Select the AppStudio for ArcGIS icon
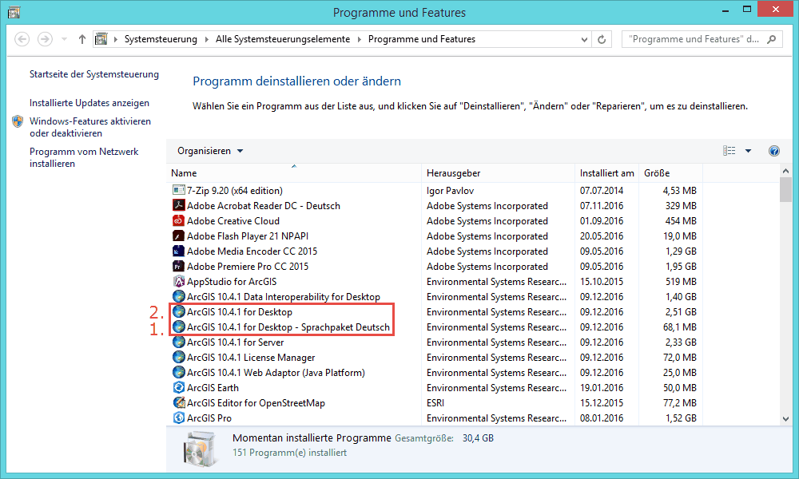Viewport: 799px width, 479px height. point(179,282)
